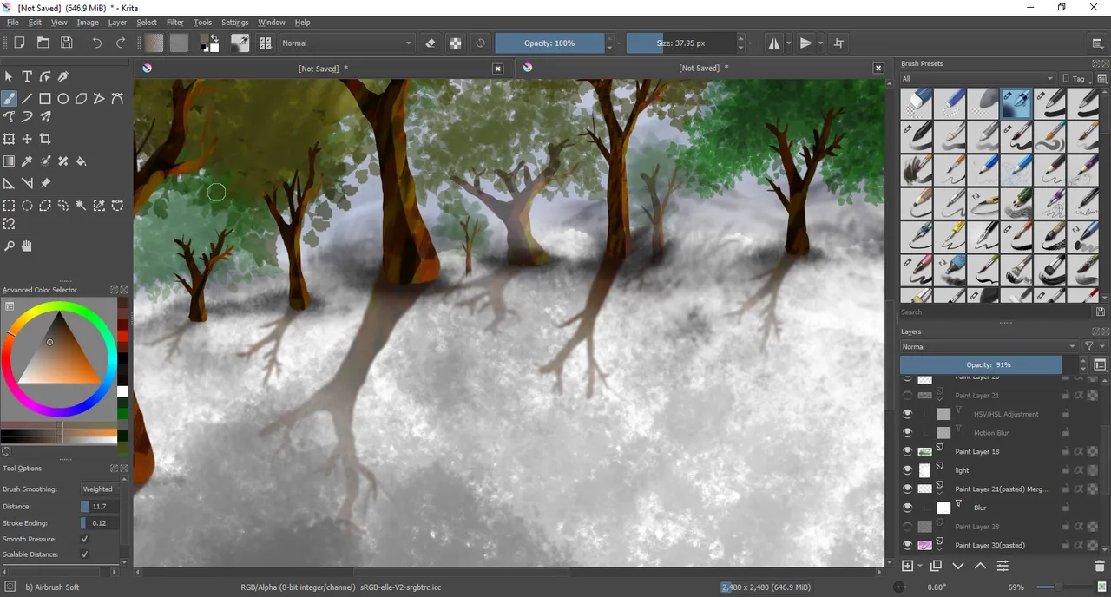Pick the Ellipse shape tool
Screen dimensions: 1111x597
click(x=63, y=99)
